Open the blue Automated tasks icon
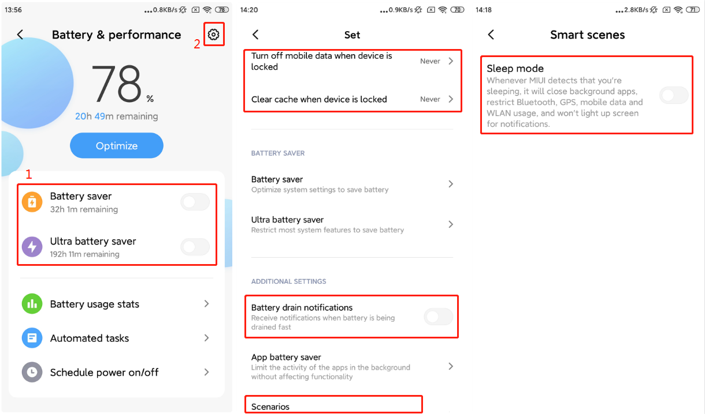Image resolution: width=705 pixels, height=414 pixels. 32,338
